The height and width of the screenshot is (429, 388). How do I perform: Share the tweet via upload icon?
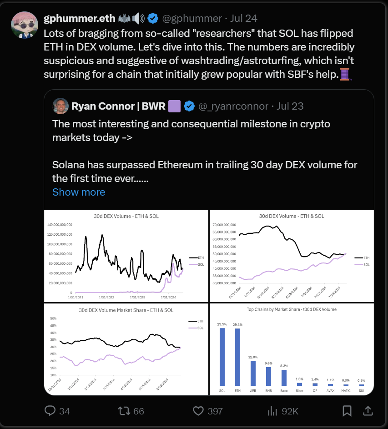coord(367,411)
